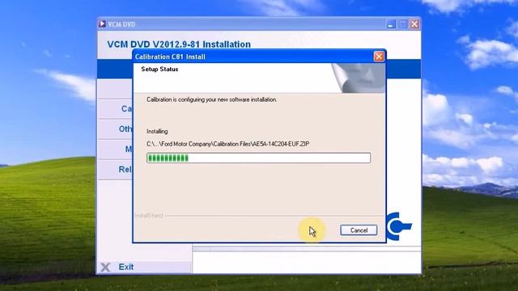Click the AE5A-14C204-EUF.ZIP file path text
Viewport: 518px width, 291px height.
[228, 144]
